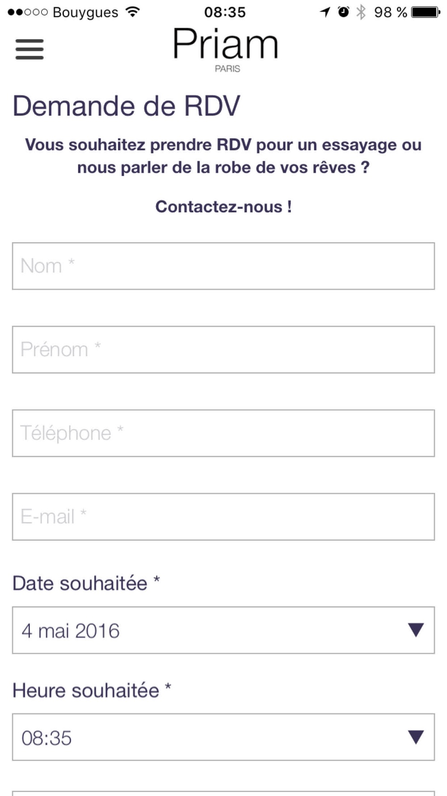Tap the signal strength dots
The height and width of the screenshot is (796, 447).
click(28, 12)
